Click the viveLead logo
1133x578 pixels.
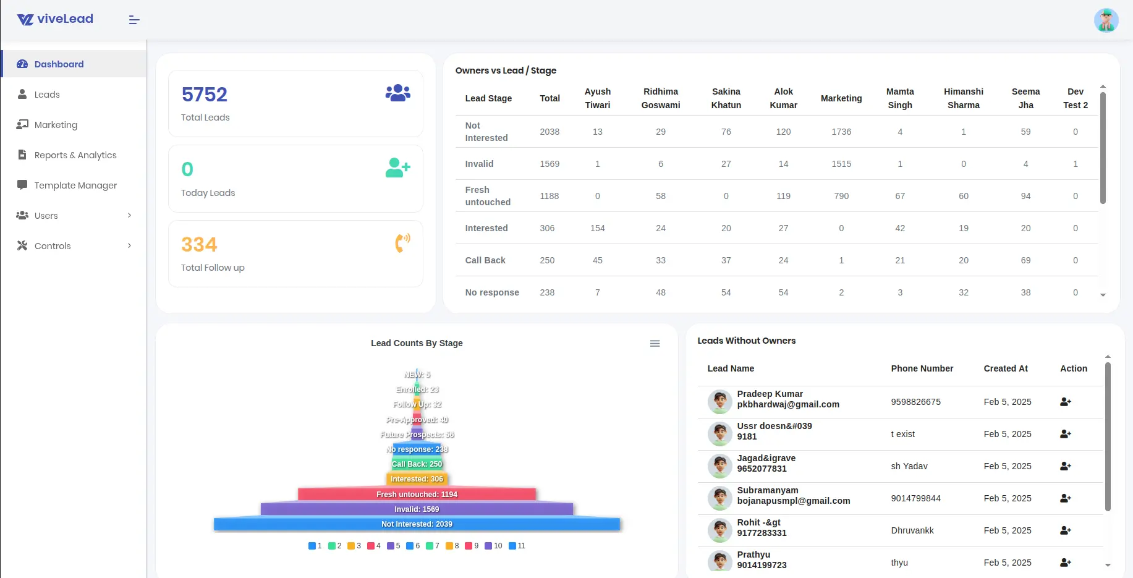(54, 19)
